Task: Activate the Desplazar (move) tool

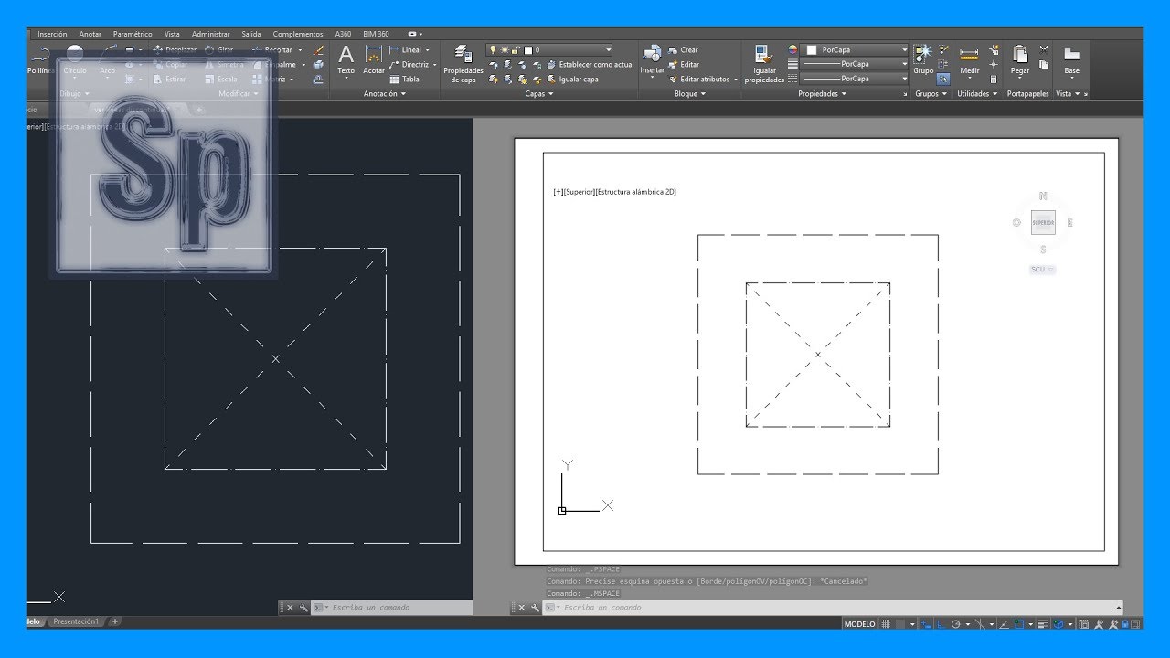Action: point(174,49)
